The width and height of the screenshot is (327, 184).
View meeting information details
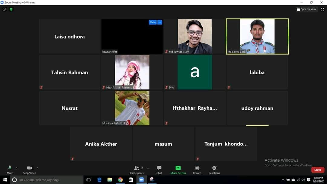coord(4,9)
